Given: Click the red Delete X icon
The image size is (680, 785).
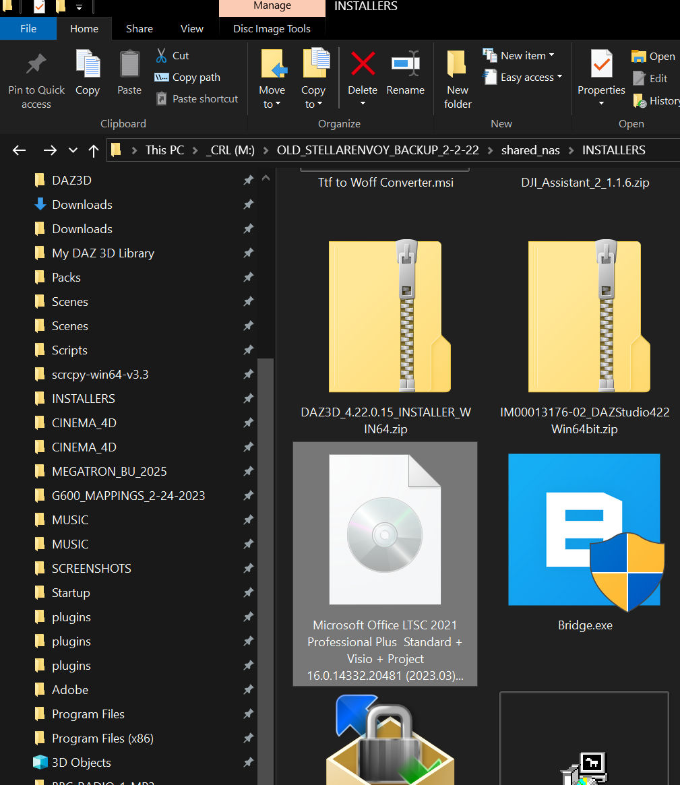Looking at the screenshot, I should [x=363, y=63].
